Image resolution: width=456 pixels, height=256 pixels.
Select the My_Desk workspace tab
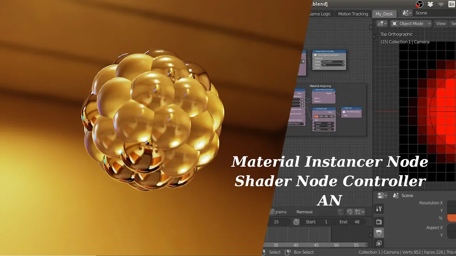(384, 14)
